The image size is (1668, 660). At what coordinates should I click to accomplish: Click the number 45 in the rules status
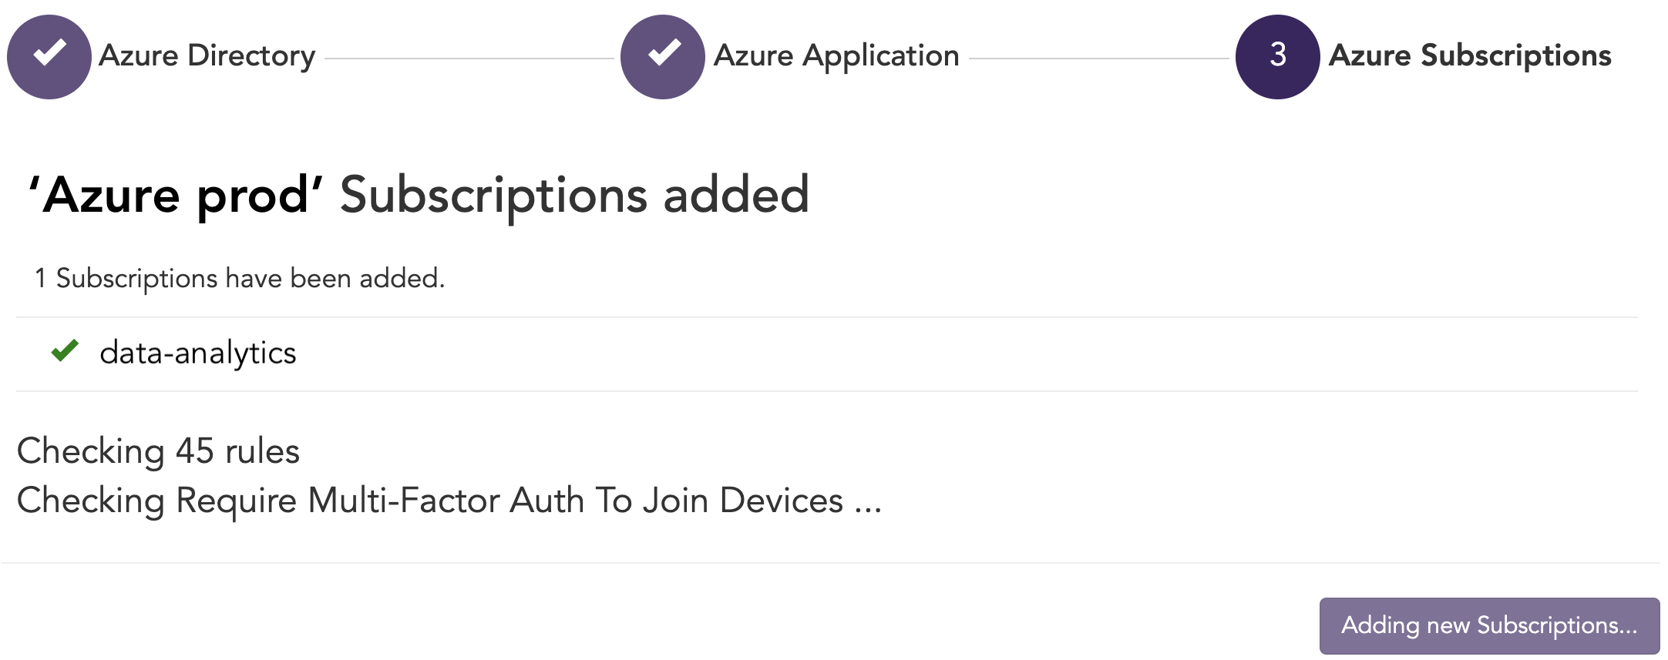[x=194, y=451]
